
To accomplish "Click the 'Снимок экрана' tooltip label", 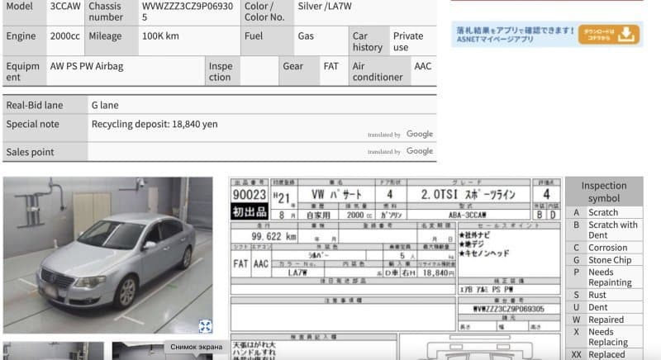I will [x=196, y=347].
